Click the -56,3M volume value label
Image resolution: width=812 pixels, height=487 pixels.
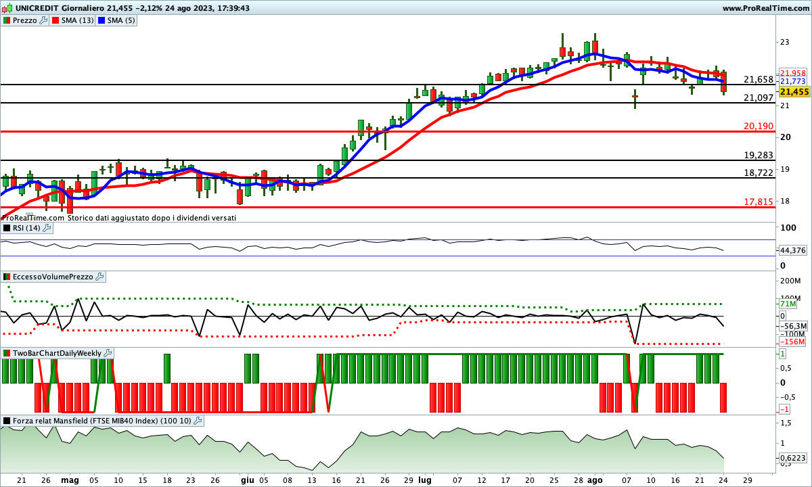pyautogui.click(x=793, y=325)
